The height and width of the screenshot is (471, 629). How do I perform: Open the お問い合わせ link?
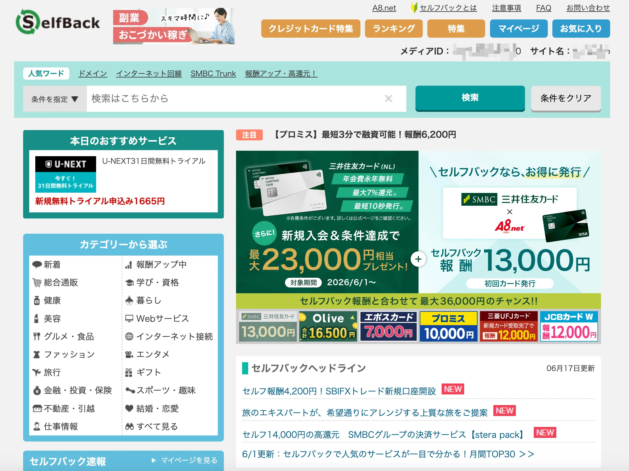point(588,8)
